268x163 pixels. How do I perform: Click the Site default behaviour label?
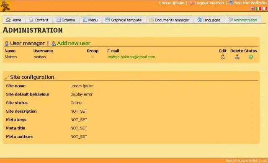[28, 94]
